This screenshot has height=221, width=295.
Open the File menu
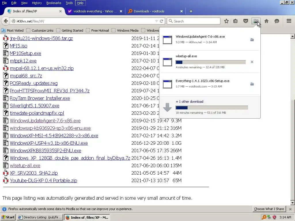[x=4, y=3]
